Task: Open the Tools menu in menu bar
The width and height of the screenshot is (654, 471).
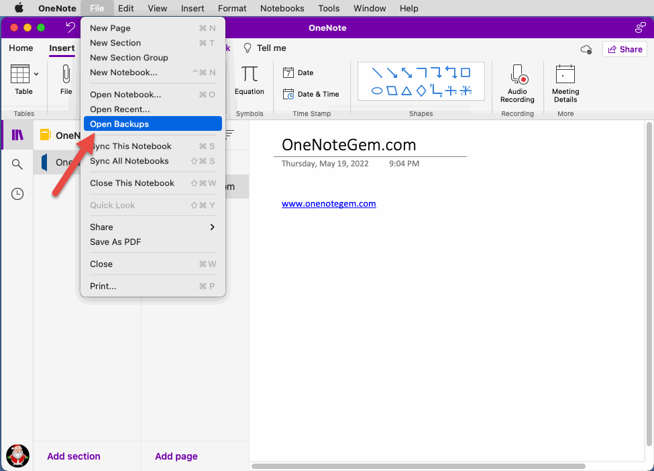Action: [329, 8]
